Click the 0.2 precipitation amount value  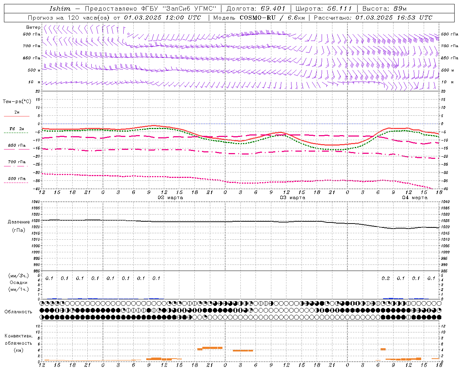click(386, 279)
